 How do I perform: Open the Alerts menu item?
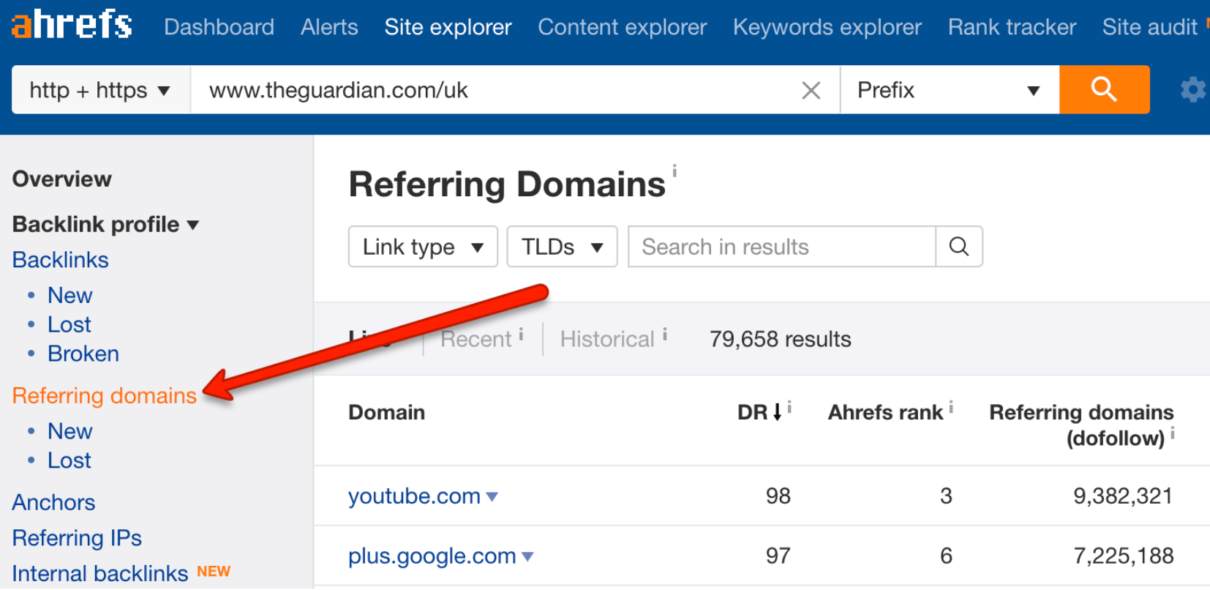(x=329, y=27)
